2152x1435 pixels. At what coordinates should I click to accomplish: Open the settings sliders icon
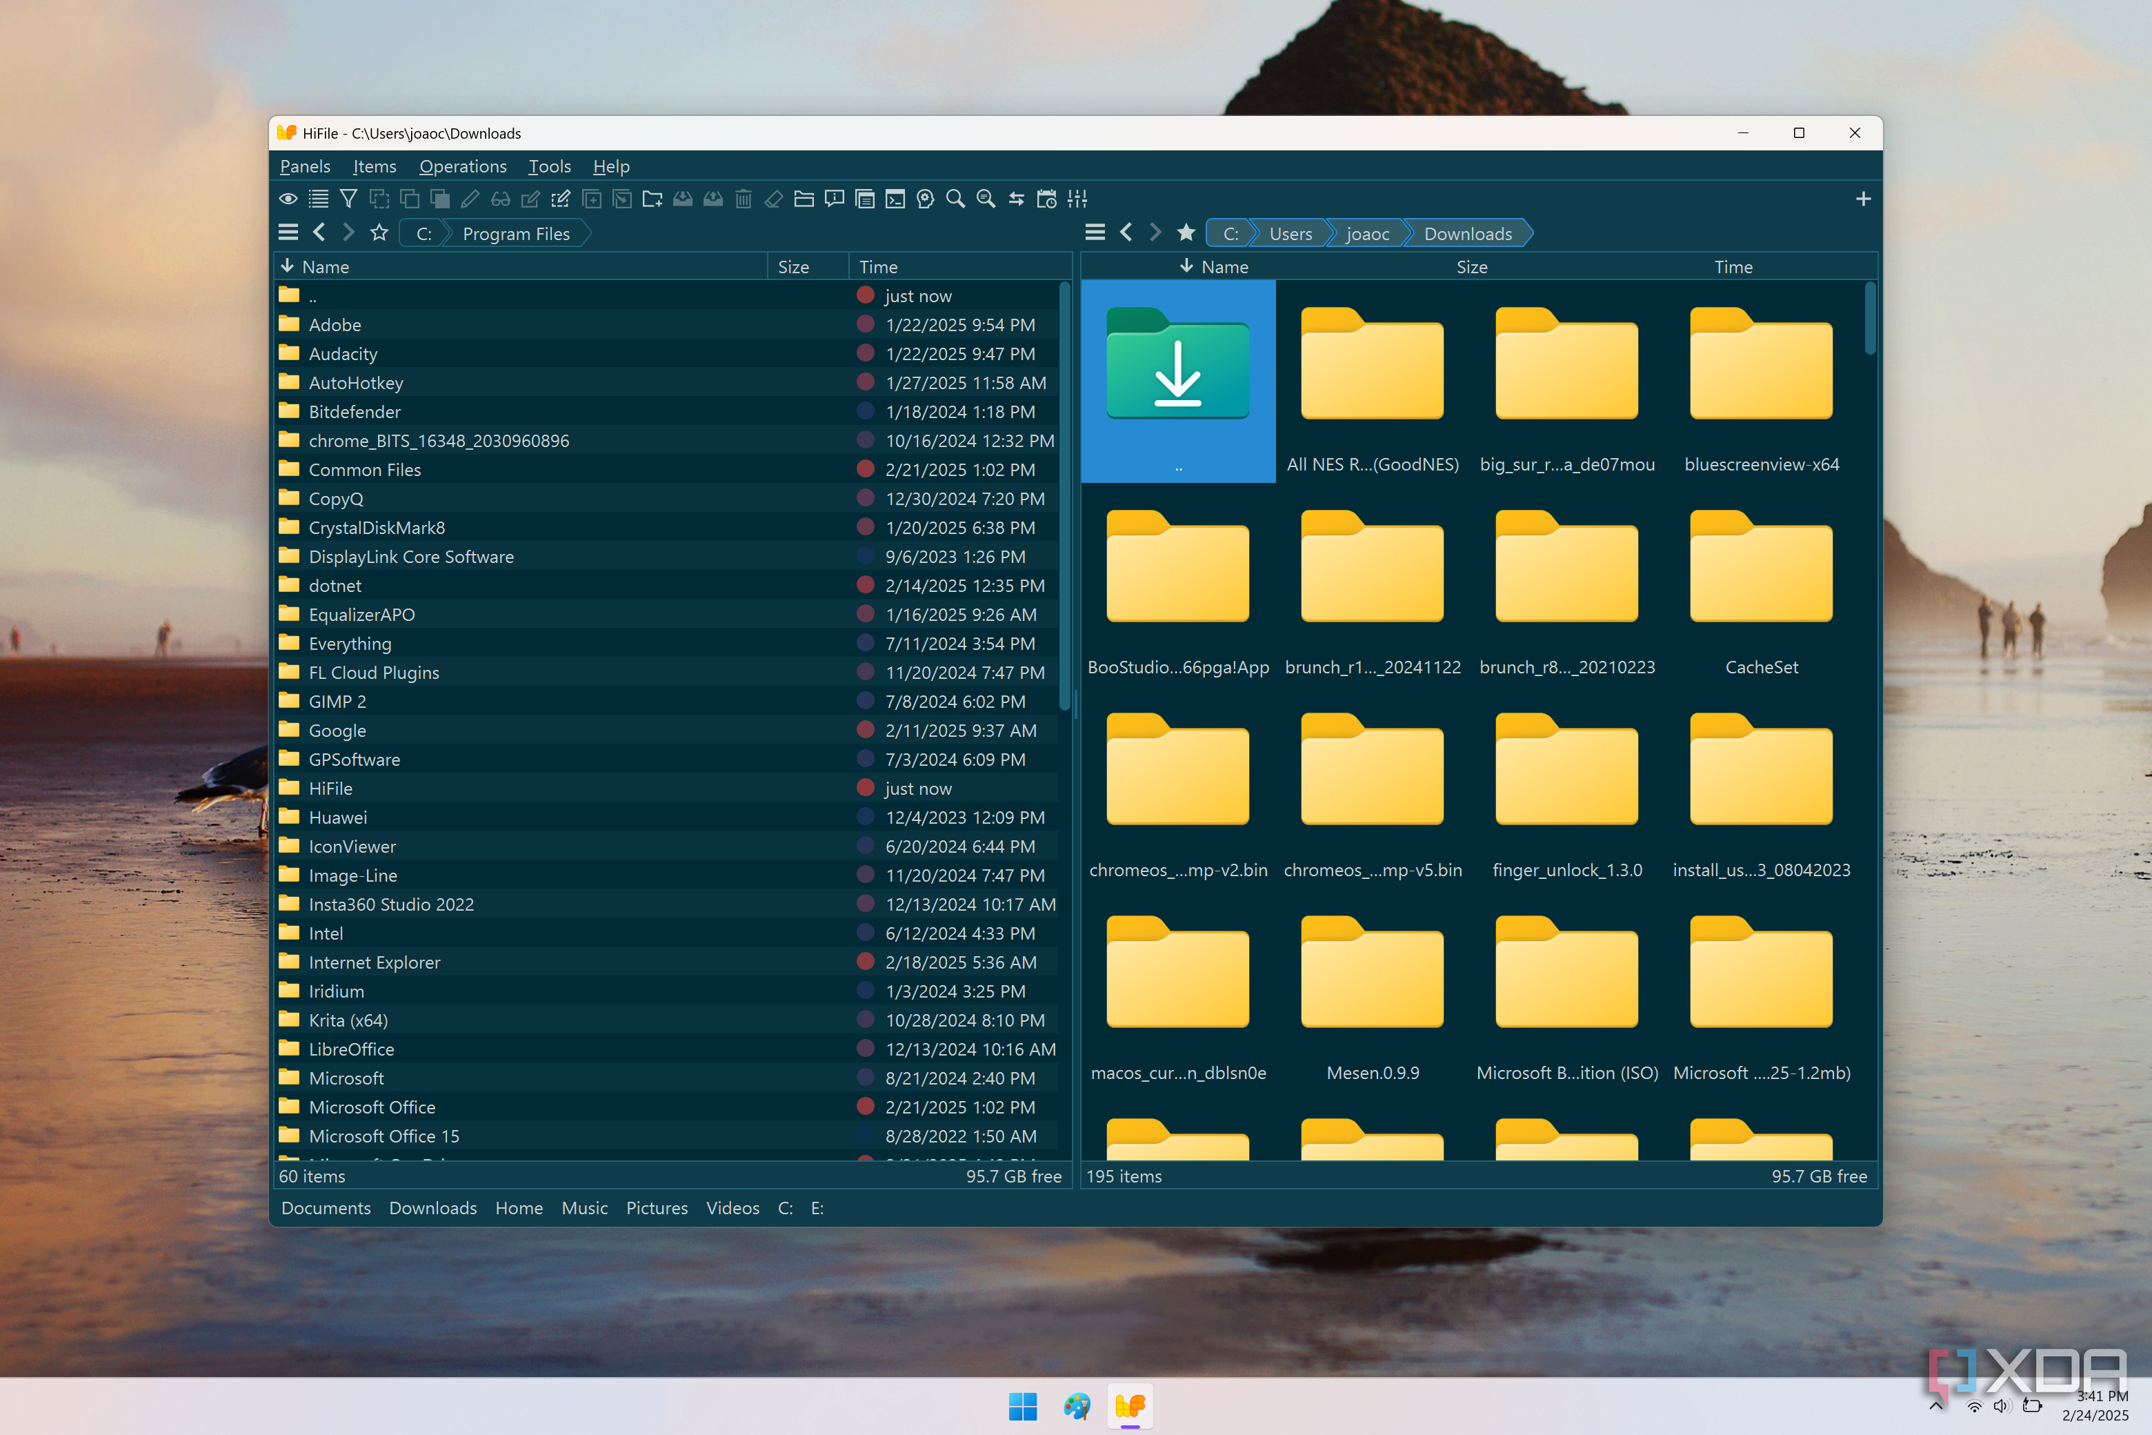(1078, 199)
